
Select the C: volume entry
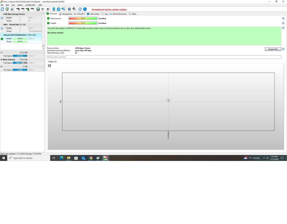pos(22,54)
